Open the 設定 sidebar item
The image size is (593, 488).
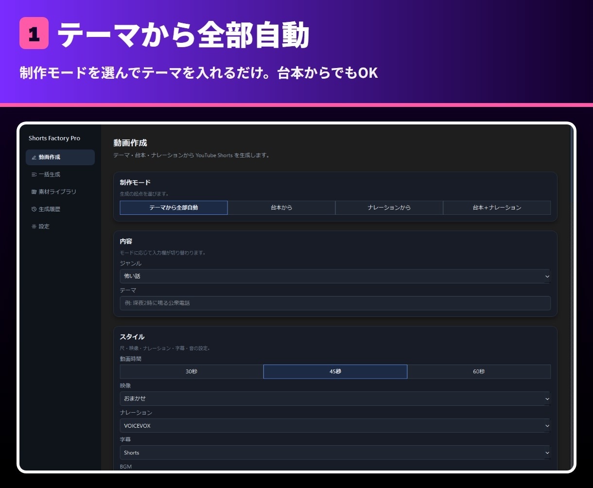60,227
